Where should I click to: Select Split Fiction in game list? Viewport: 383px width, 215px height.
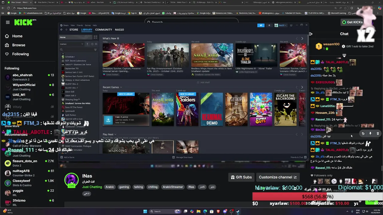tap(70, 115)
